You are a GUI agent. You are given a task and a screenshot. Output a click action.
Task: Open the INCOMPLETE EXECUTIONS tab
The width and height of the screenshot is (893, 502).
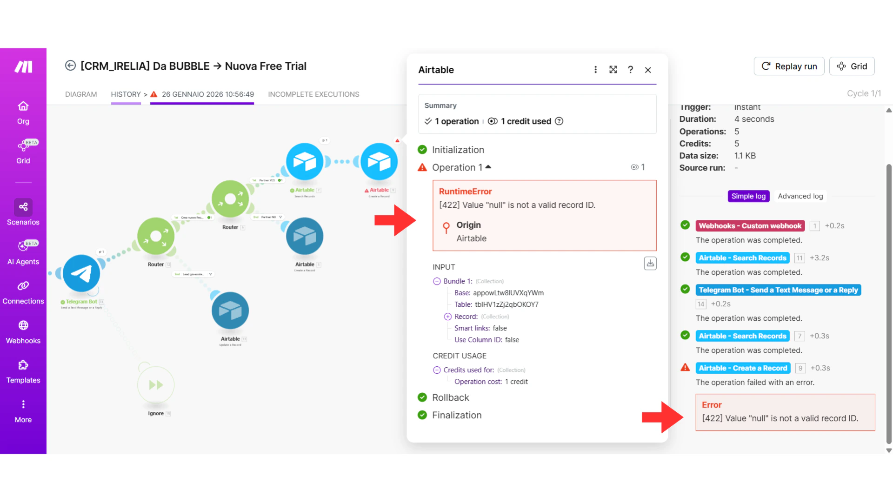tap(313, 94)
